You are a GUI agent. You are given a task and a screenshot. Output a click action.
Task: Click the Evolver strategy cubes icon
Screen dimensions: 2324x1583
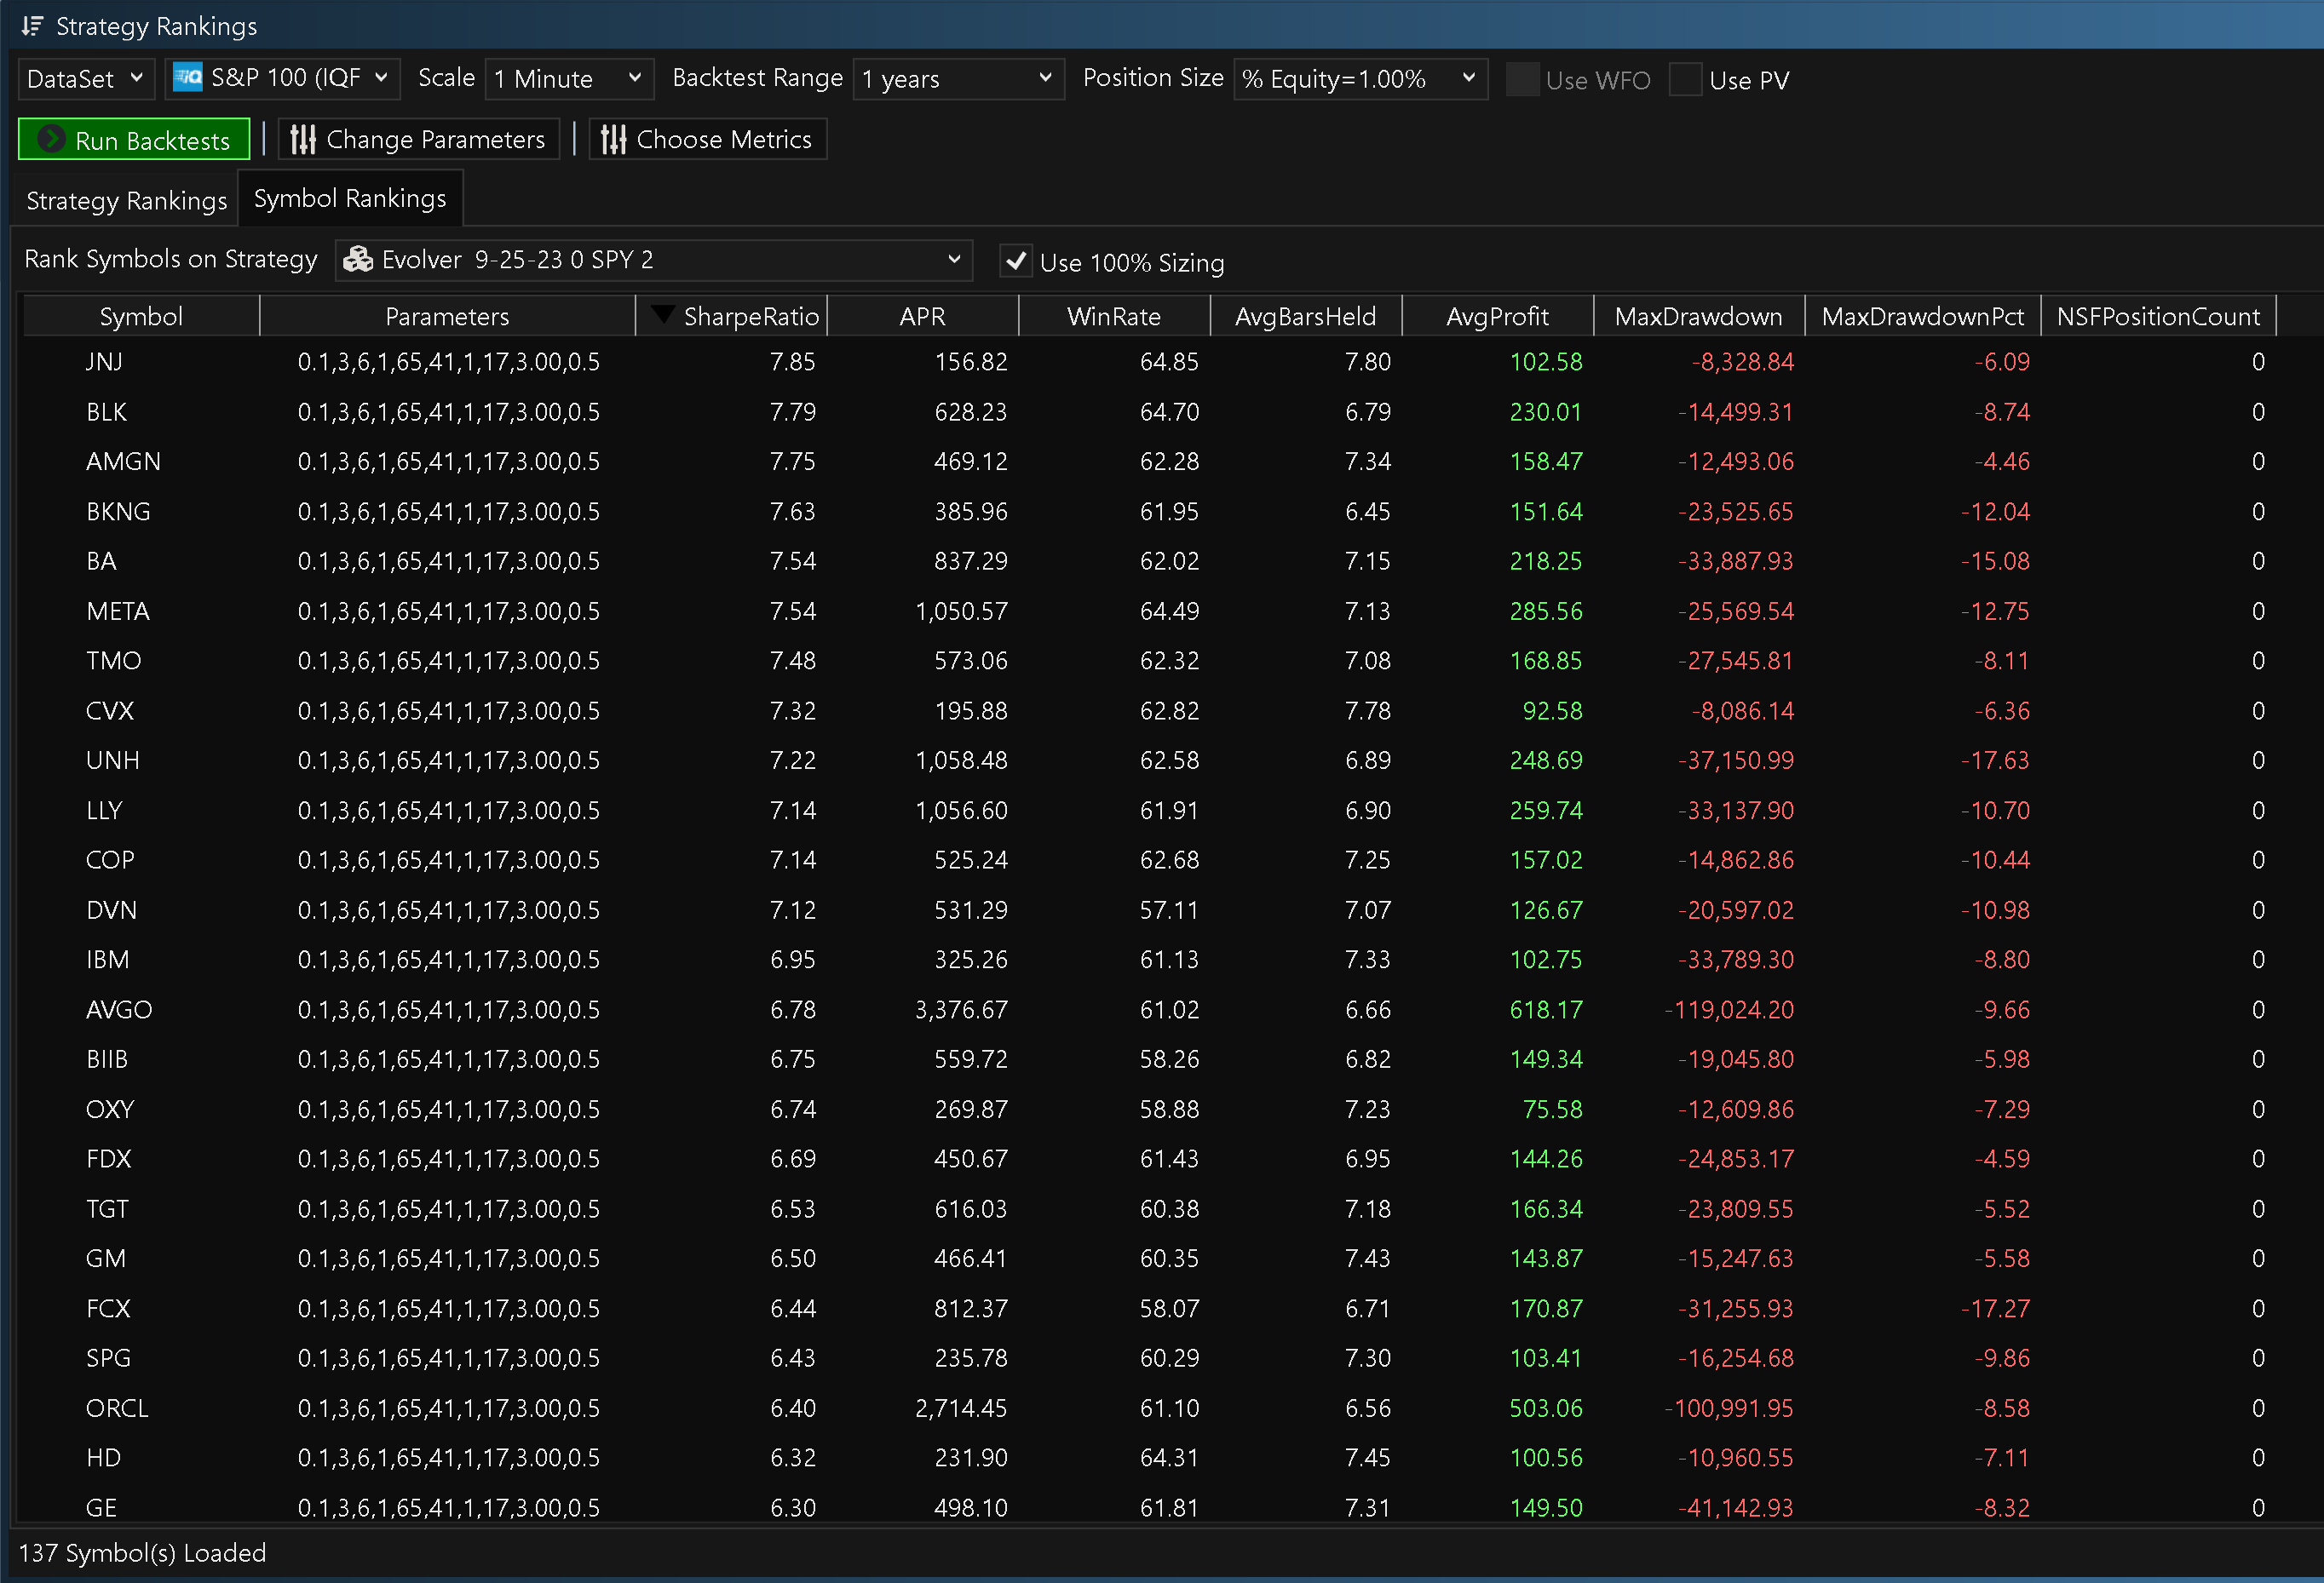(x=358, y=260)
